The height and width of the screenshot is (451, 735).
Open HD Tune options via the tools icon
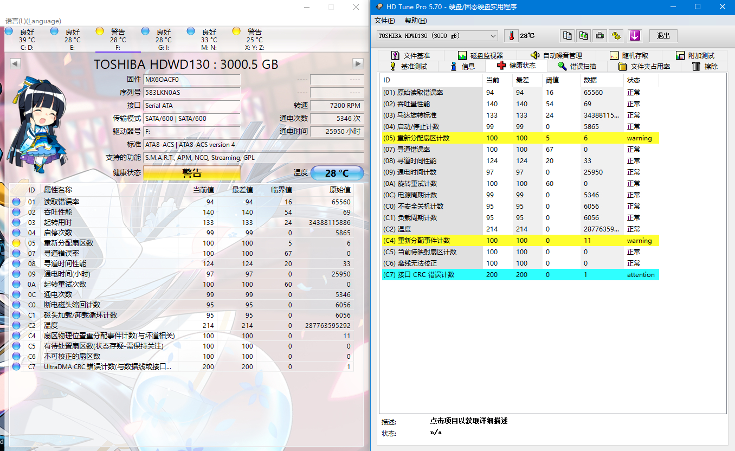[616, 36]
